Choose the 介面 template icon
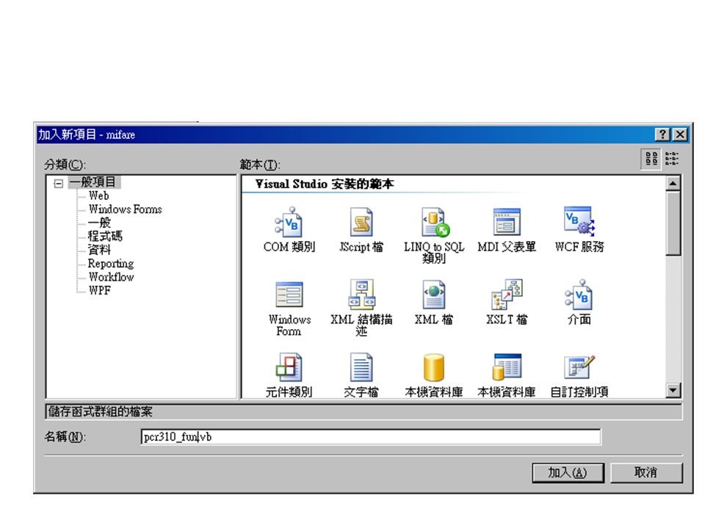This screenshot has width=705, height=529. tap(579, 295)
